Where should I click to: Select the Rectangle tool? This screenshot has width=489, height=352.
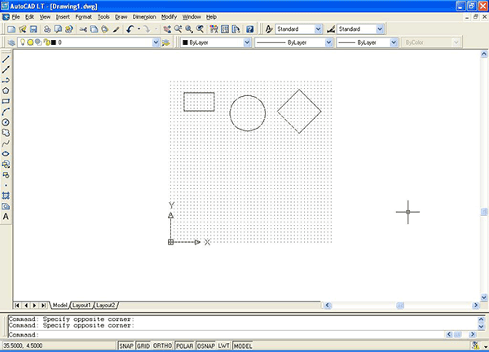coord(6,101)
